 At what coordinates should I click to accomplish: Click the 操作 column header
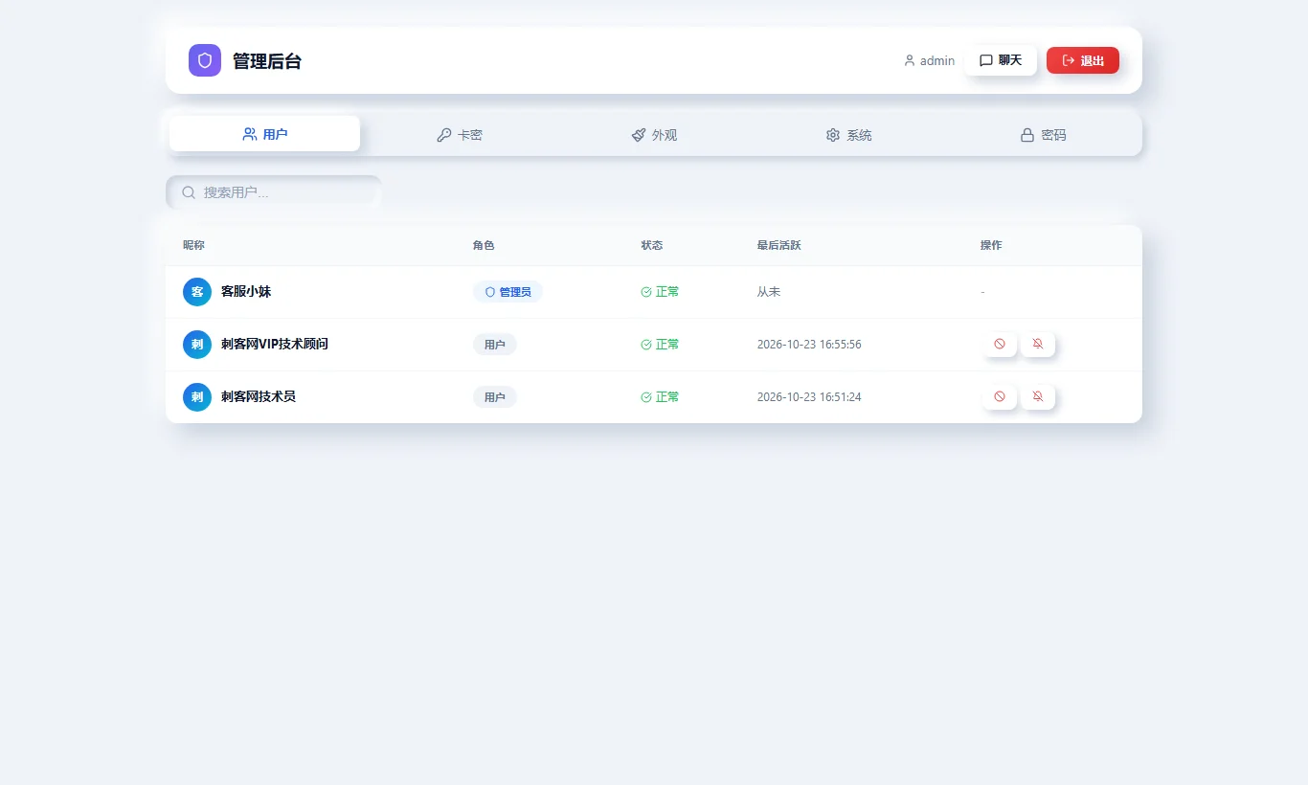point(991,246)
